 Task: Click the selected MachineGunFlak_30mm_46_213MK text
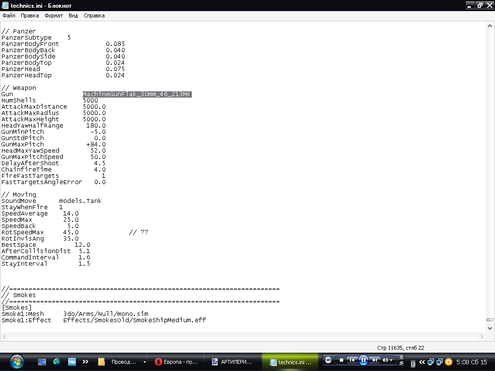point(137,94)
